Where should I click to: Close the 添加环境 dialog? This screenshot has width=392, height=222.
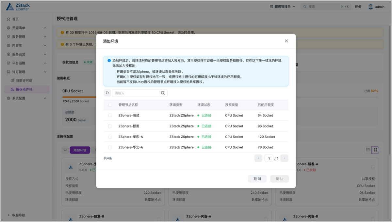click(x=286, y=41)
